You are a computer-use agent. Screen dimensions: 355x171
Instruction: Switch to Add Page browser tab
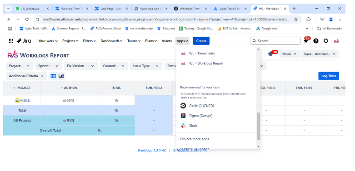point(111,9)
